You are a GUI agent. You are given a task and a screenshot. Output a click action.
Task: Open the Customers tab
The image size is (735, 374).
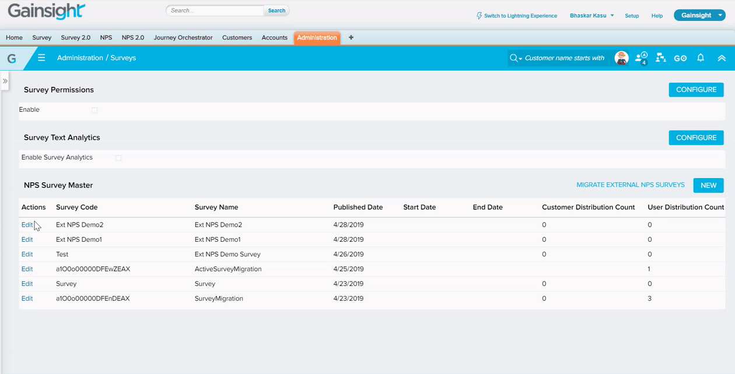237,37
